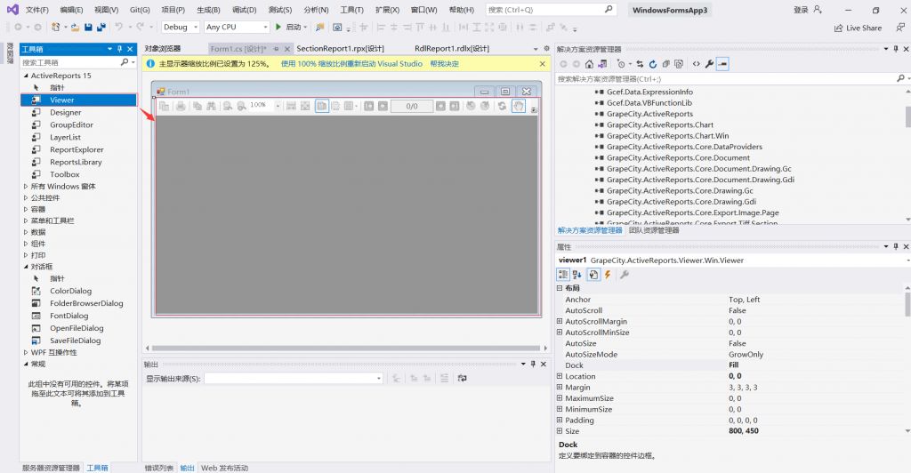
Task: Select the Designer control in the toolbox
Action: tap(65, 112)
